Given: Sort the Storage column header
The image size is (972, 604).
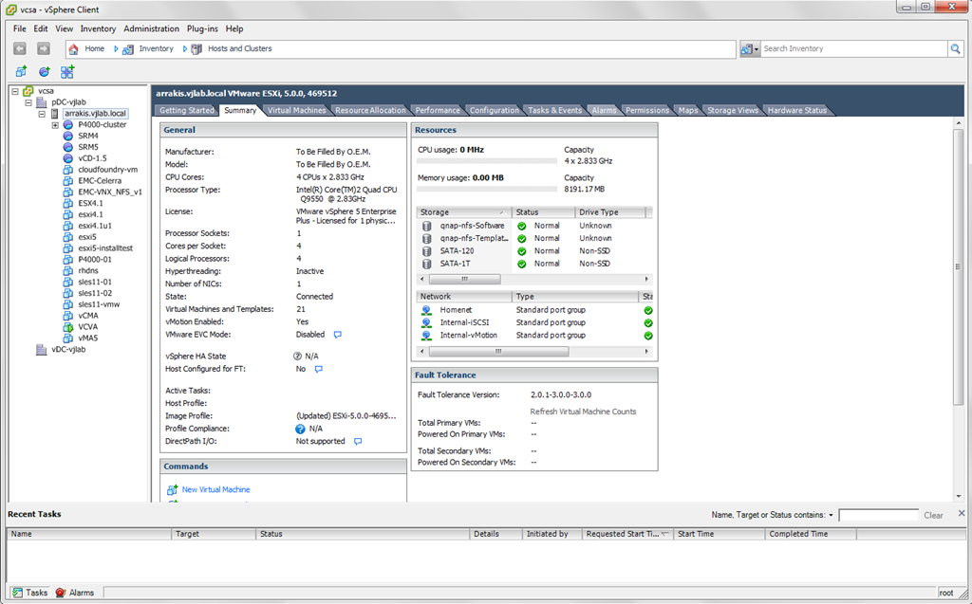Looking at the screenshot, I should pos(464,211).
